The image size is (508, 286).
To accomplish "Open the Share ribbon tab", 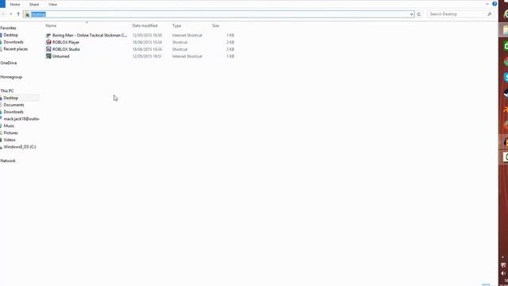I will [34, 5].
